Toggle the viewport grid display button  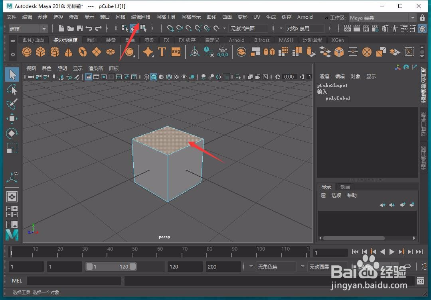click(89, 77)
